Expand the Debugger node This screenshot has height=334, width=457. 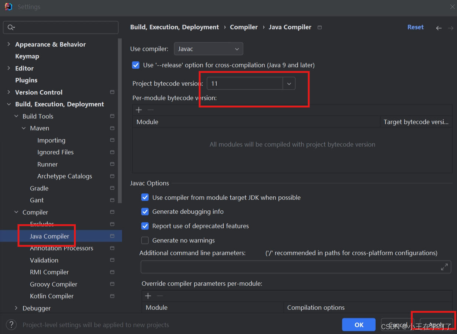click(x=16, y=308)
